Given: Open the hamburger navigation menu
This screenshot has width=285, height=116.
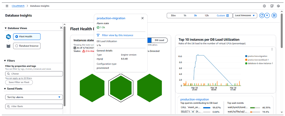Looking at the screenshot, I should [x=7, y=6].
